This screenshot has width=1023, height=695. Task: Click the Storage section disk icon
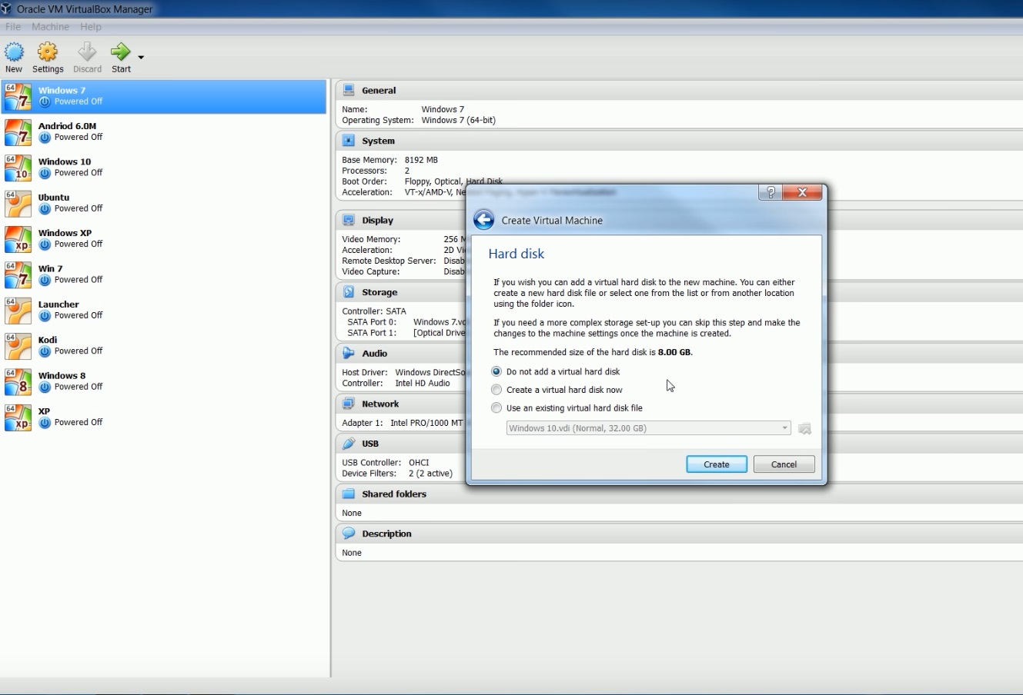click(x=349, y=292)
